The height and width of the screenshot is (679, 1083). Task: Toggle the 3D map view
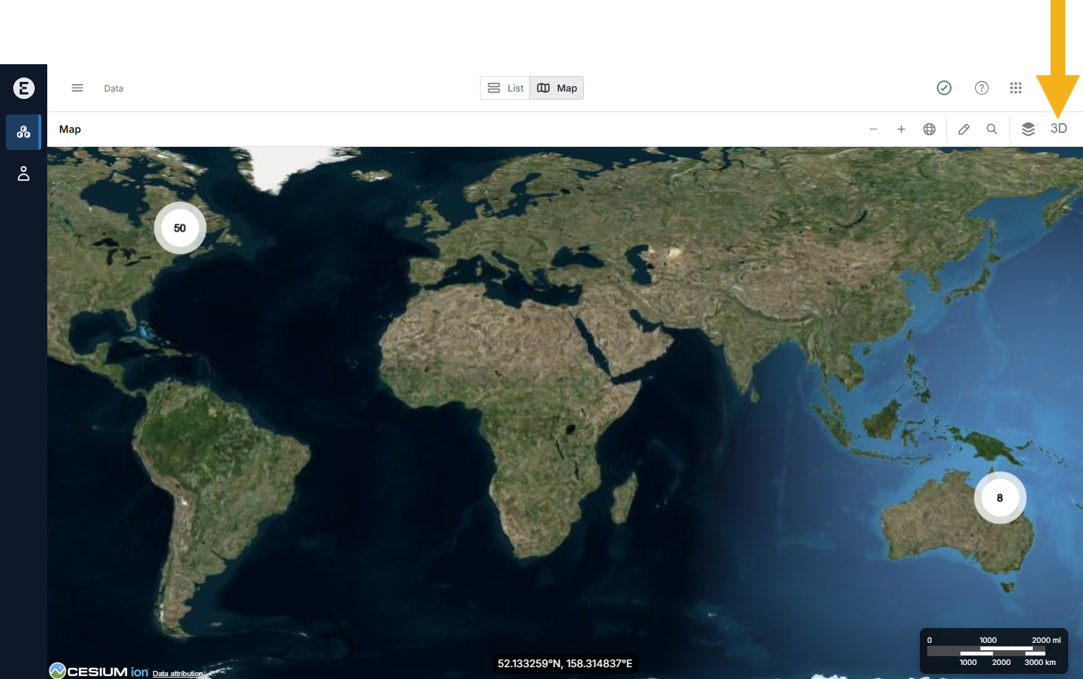[1059, 128]
